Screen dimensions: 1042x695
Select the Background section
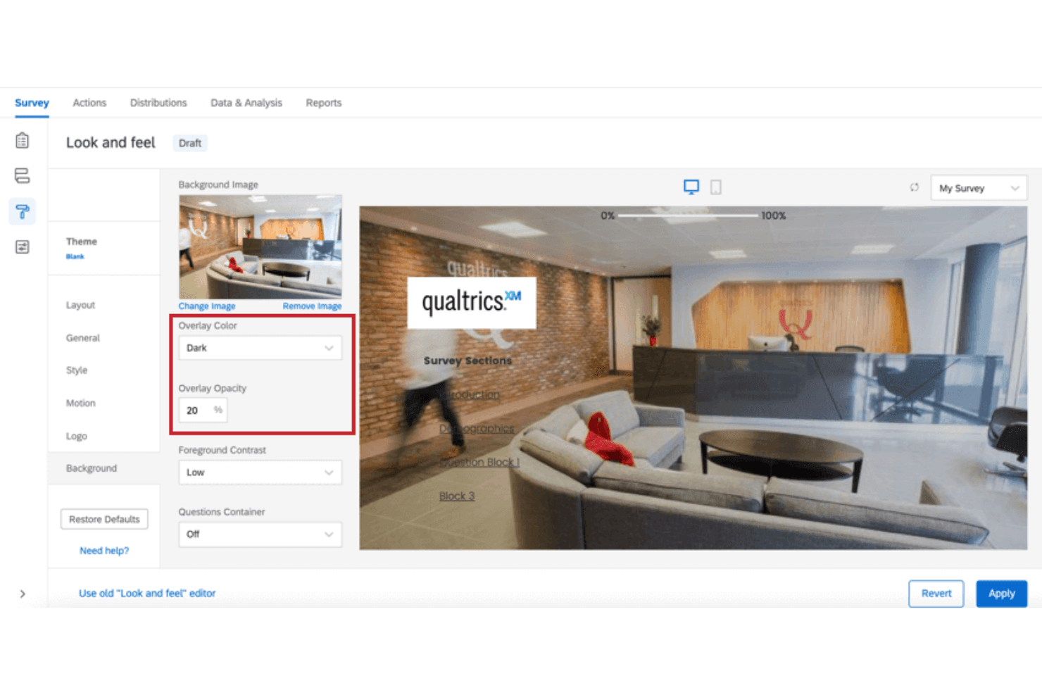tap(103, 468)
